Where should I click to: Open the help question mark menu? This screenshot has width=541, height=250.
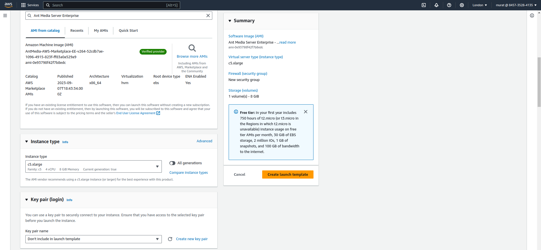449,5
